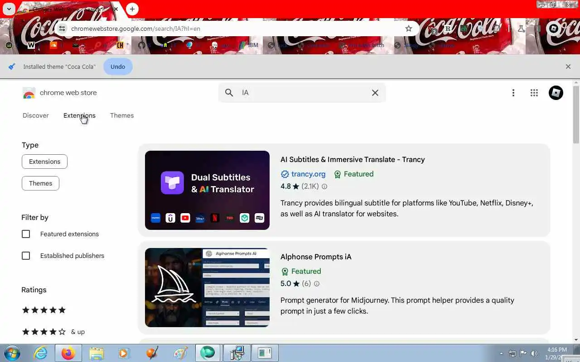Open the Windows Start menu
Image resolution: width=580 pixels, height=362 pixels.
(x=12, y=353)
